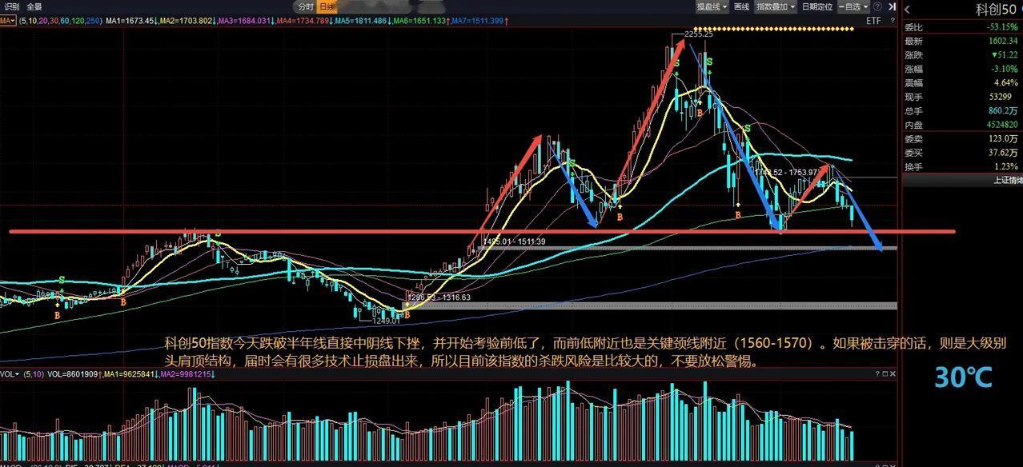
Task: Click the peak price label 2255.25
Action: (x=697, y=34)
